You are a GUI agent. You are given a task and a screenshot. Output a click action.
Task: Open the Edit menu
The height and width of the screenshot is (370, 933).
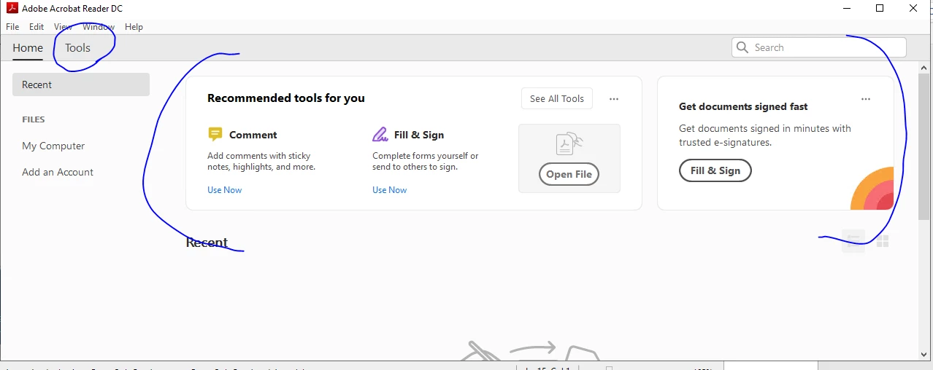[37, 27]
